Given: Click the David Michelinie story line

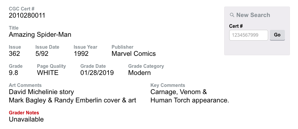Looking at the screenshot, I should point(41,92).
